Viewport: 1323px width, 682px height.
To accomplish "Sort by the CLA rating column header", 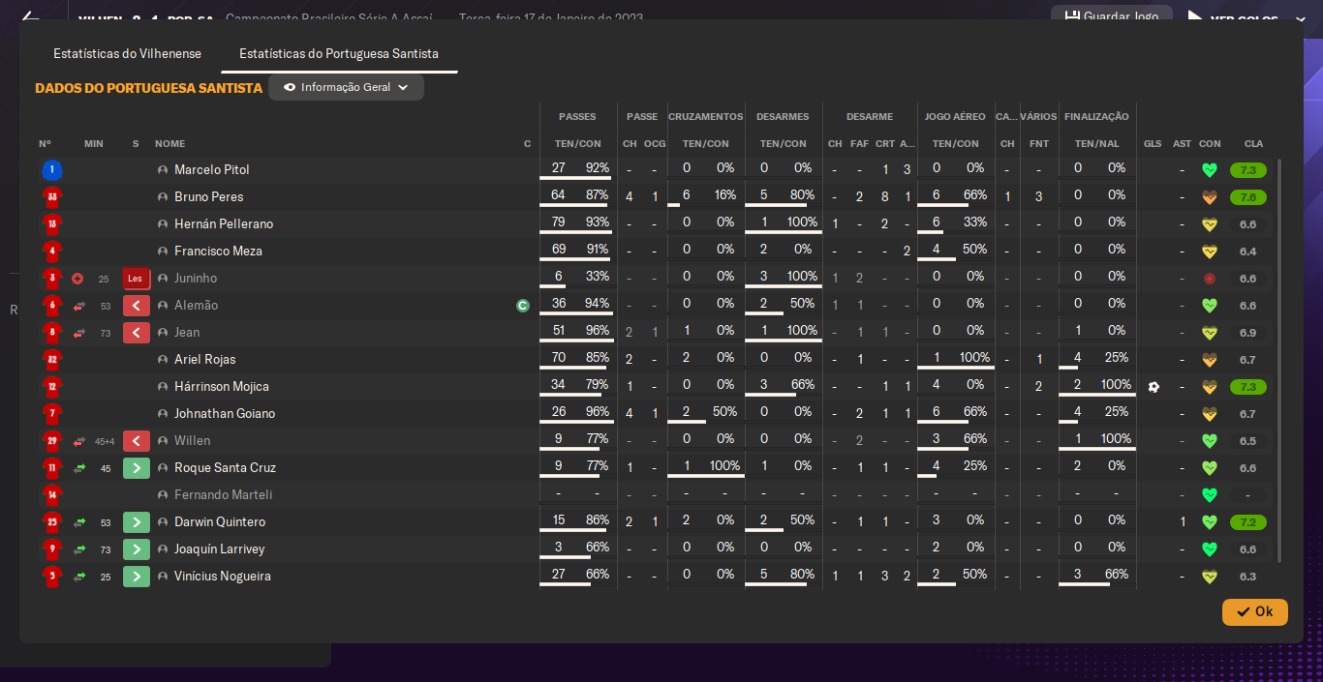I will [x=1253, y=144].
